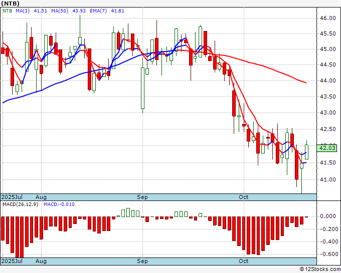This screenshot has width=341, height=273.
Task: Click the MACD:-0.010 value label
Action: pyautogui.click(x=59, y=204)
